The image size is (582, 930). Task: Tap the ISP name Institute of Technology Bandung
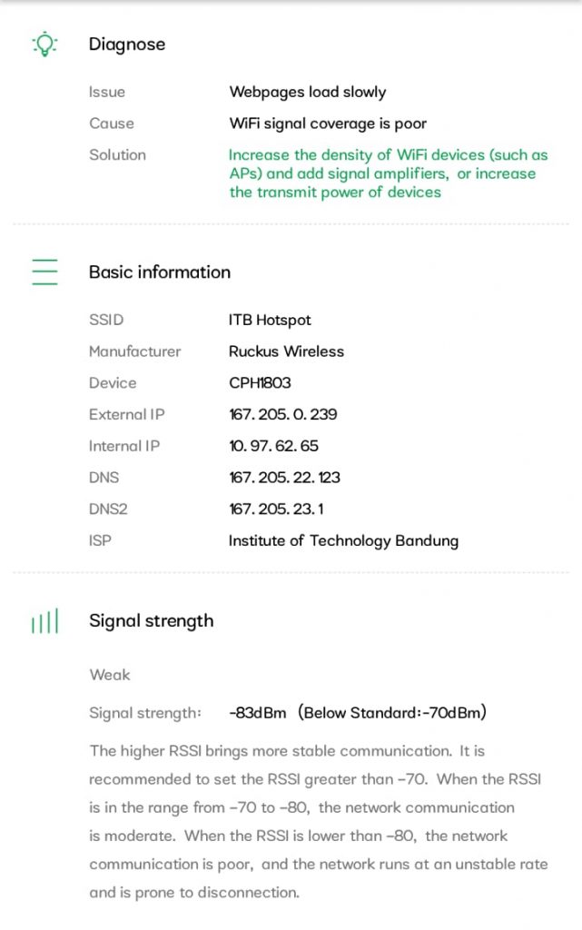[343, 541]
